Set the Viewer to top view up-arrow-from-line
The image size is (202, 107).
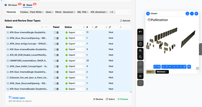click(x=167, y=67)
